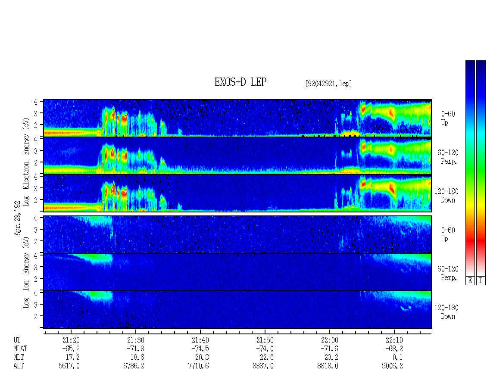Select the file name [92042921.lep]
Viewport: 487px width, 377px height.
tap(328, 84)
